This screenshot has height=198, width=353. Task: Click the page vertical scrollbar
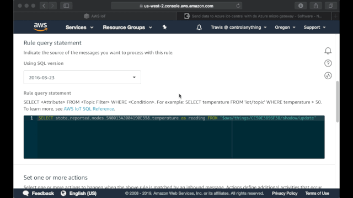pos(337,102)
